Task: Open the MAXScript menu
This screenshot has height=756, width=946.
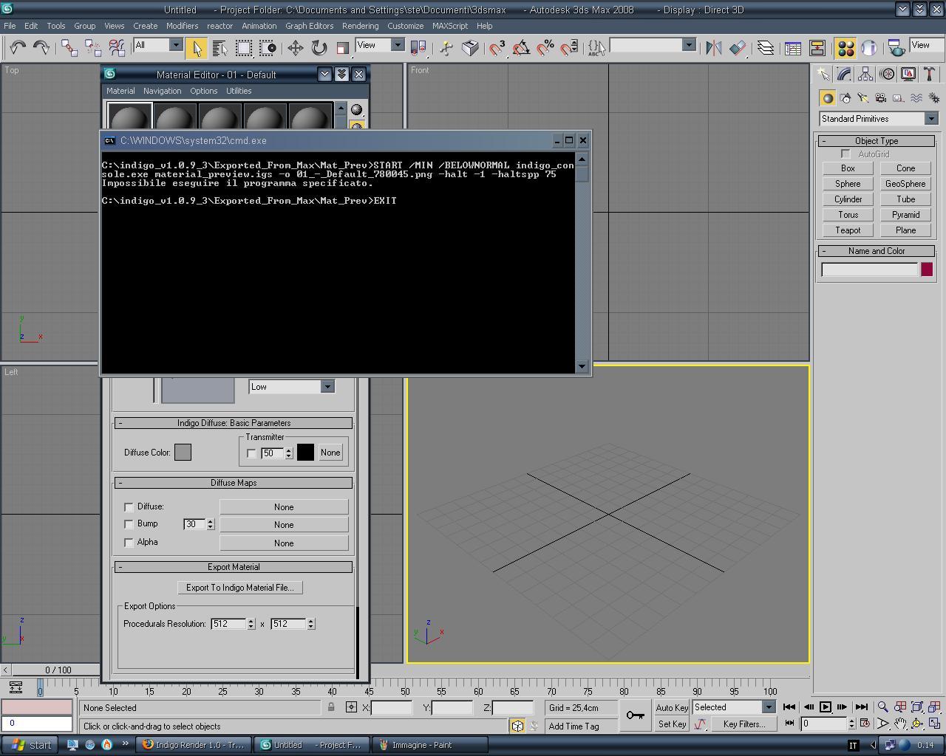Action: [x=450, y=26]
